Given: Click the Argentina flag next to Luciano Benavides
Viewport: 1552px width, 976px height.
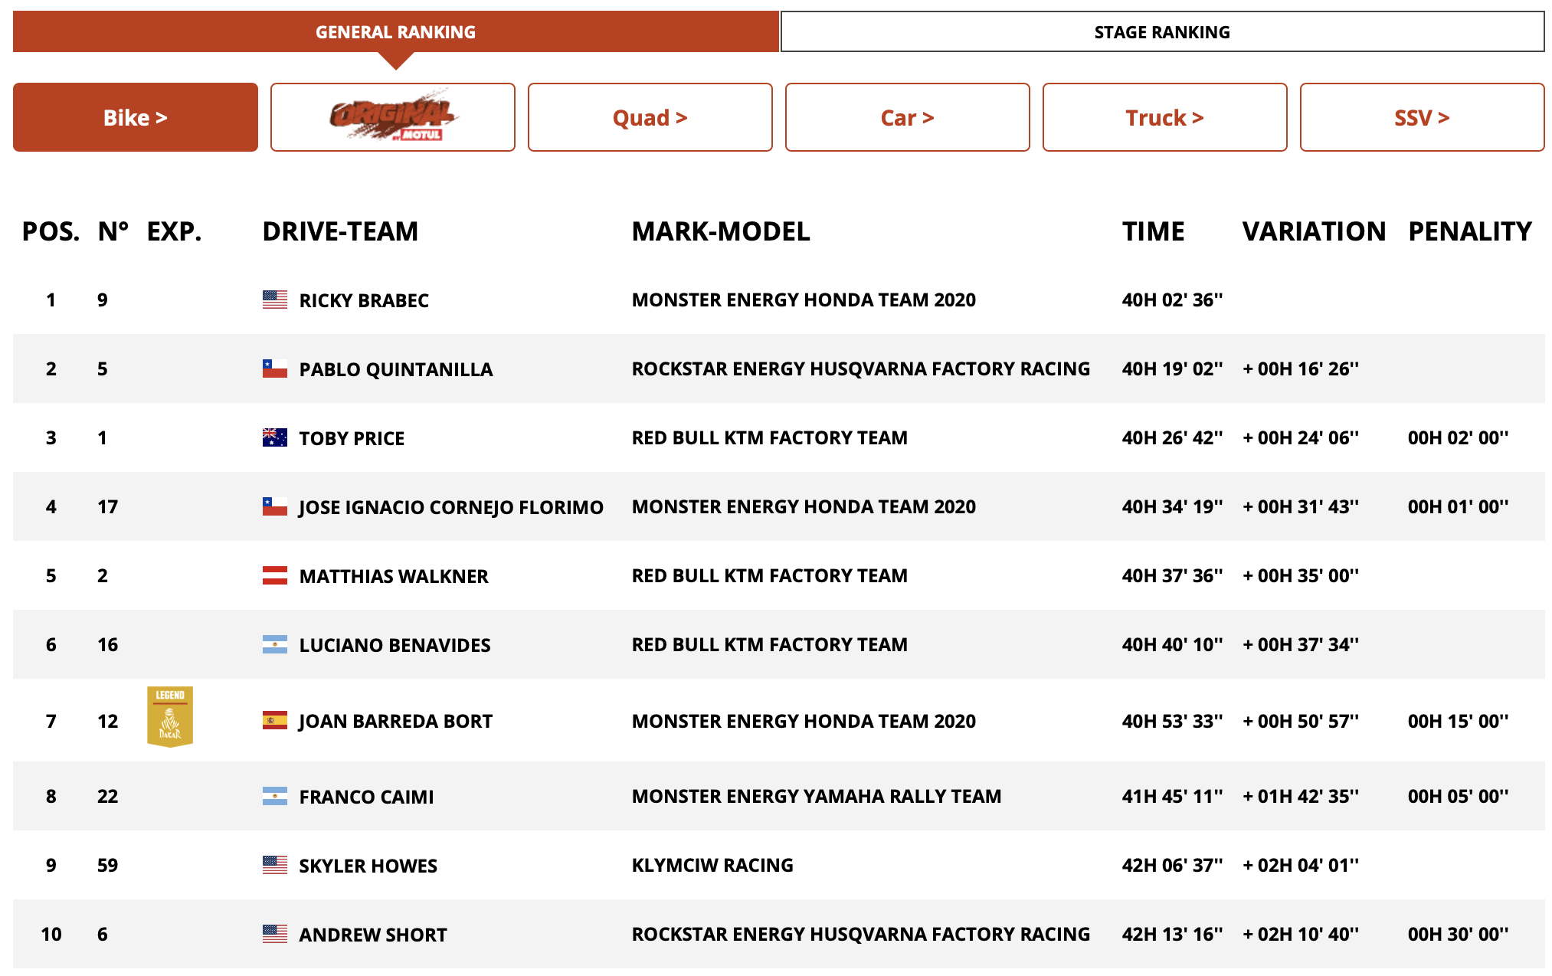Looking at the screenshot, I should [x=275, y=644].
